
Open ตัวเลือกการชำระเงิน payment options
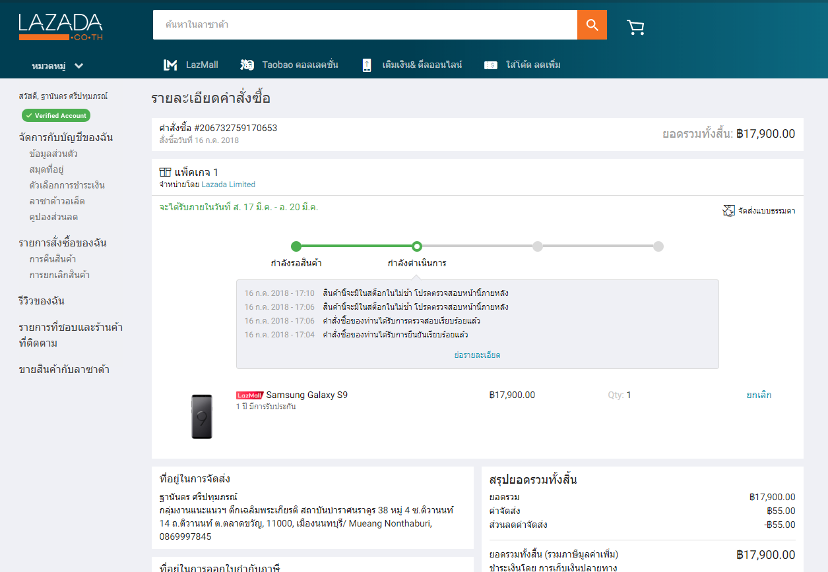pos(67,185)
